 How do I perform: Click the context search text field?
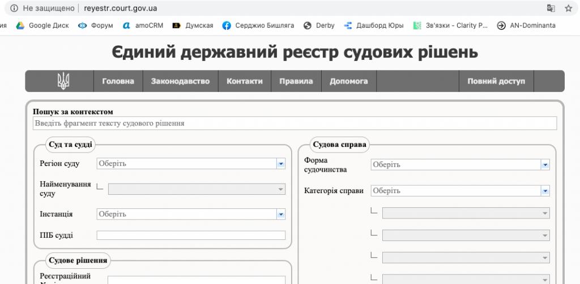pyautogui.click(x=295, y=123)
